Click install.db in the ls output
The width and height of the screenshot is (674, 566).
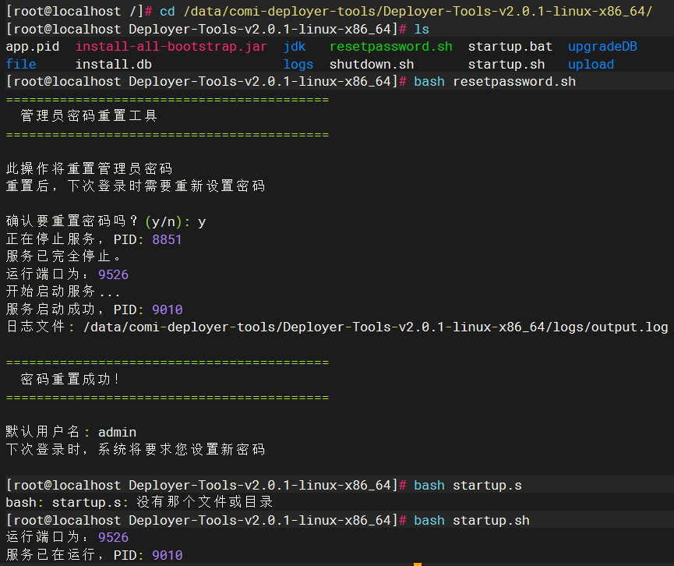coord(114,65)
